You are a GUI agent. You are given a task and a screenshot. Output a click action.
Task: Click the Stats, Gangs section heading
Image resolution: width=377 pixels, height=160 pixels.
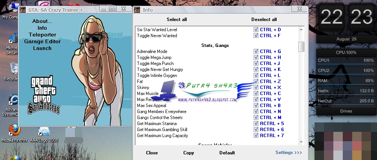[215, 45]
